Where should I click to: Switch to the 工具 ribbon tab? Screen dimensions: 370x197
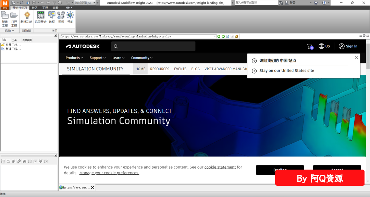click(x=45, y=8)
